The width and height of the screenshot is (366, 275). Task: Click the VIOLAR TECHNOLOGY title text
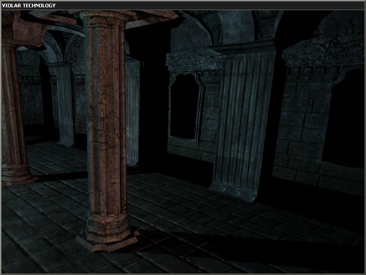[29, 5]
